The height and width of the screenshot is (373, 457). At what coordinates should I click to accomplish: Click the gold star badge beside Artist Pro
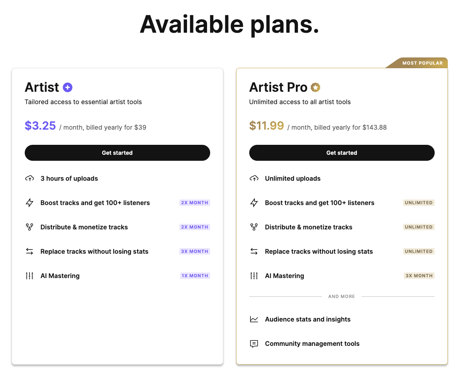(315, 87)
